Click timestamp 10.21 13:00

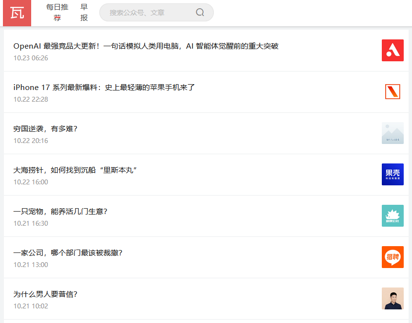tap(31, 265)
